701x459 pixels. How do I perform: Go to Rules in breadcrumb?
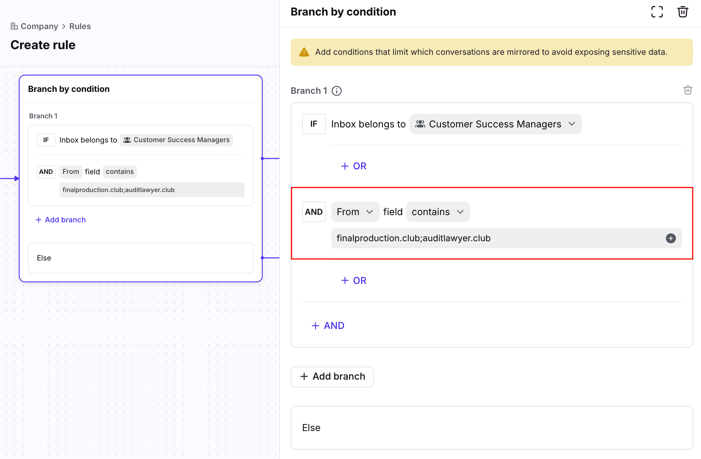[80, 26]
